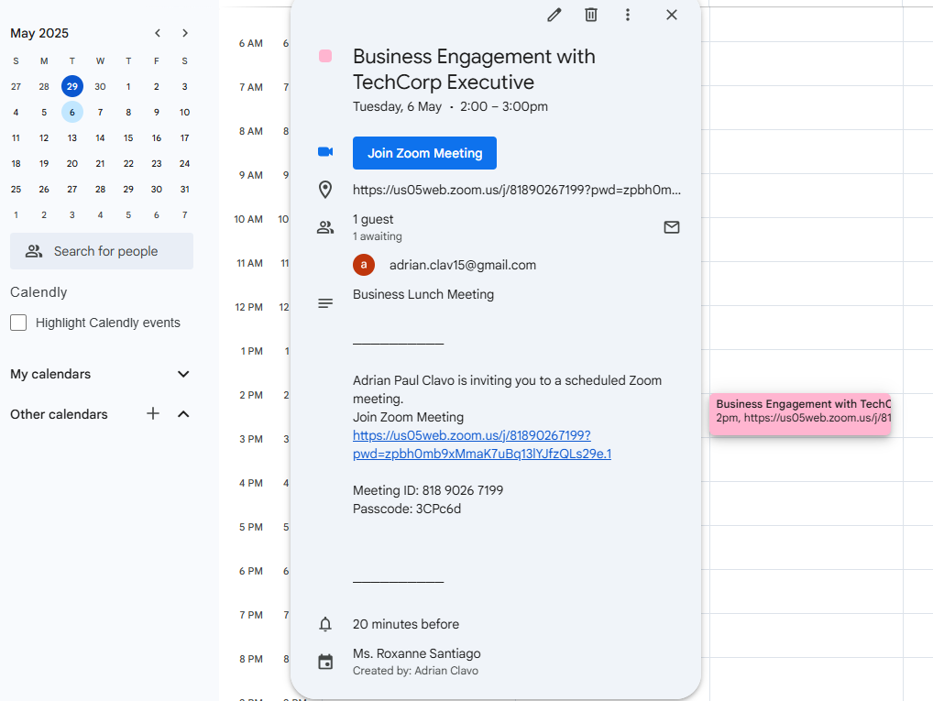Click the guest avatar for adrian.clav15
Image resolution: width=933 pixels, height=701 pixels.
364,265
